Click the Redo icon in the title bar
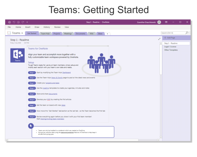 click(23, 22)
